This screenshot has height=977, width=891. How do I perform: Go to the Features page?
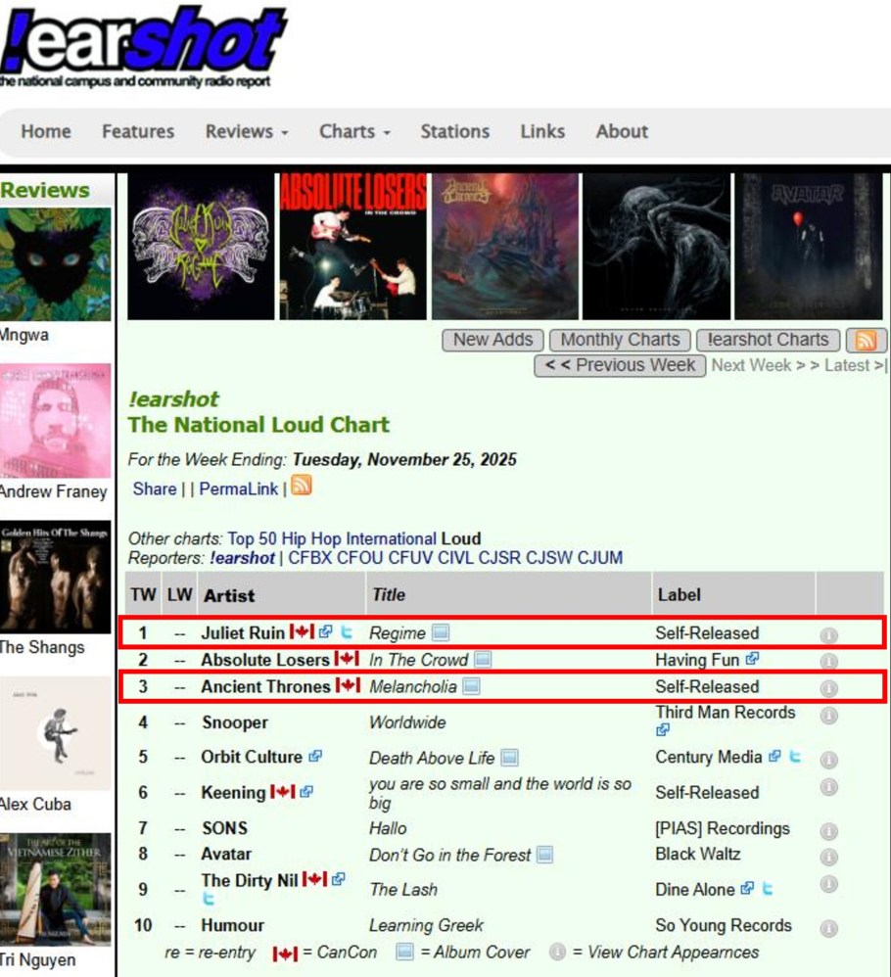(x=138, y=131)
